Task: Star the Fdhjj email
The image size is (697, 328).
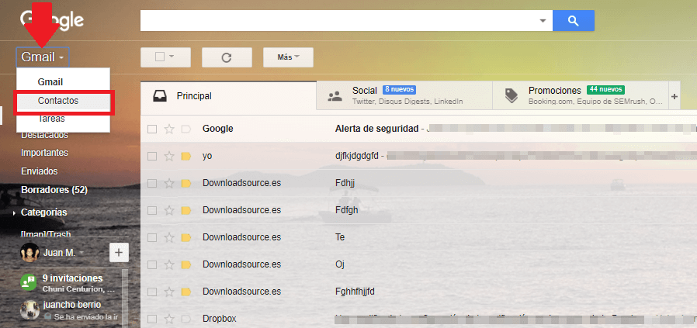Action: [169, 183]
